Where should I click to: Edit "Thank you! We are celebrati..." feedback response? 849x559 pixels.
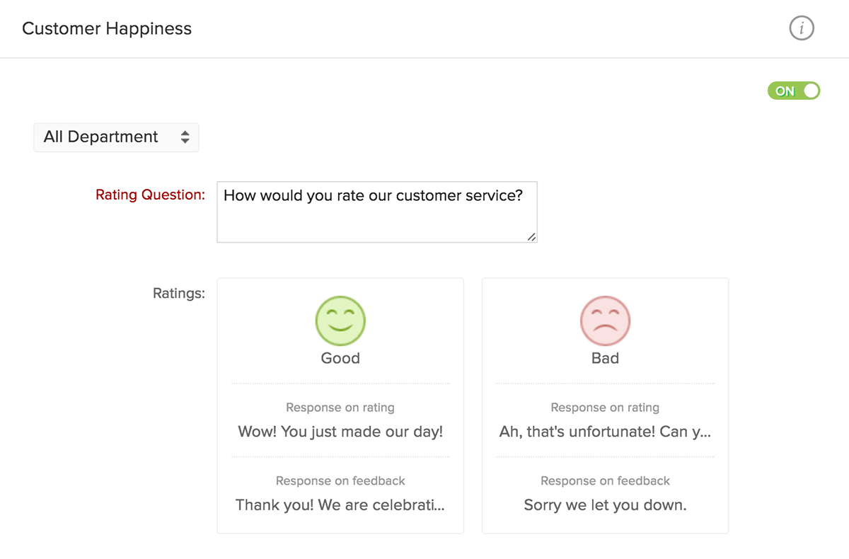pos(340,505)
